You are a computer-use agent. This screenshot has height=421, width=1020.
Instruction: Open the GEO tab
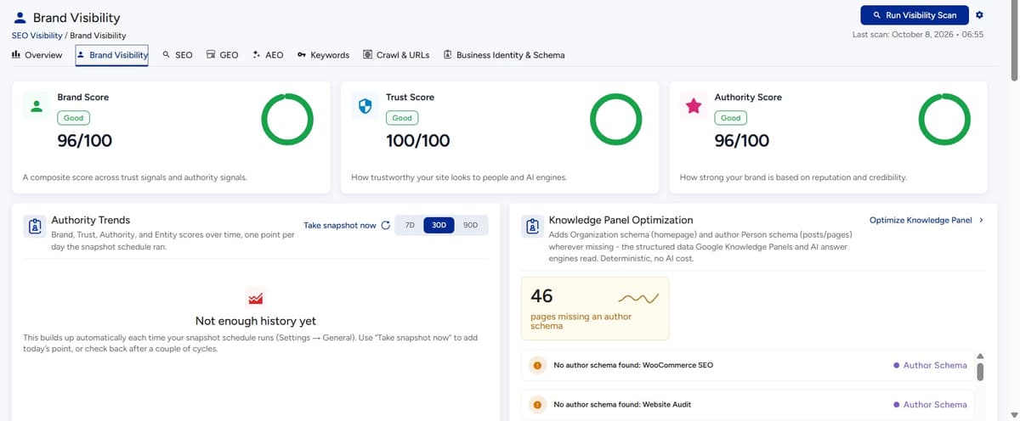coord(222,54)
